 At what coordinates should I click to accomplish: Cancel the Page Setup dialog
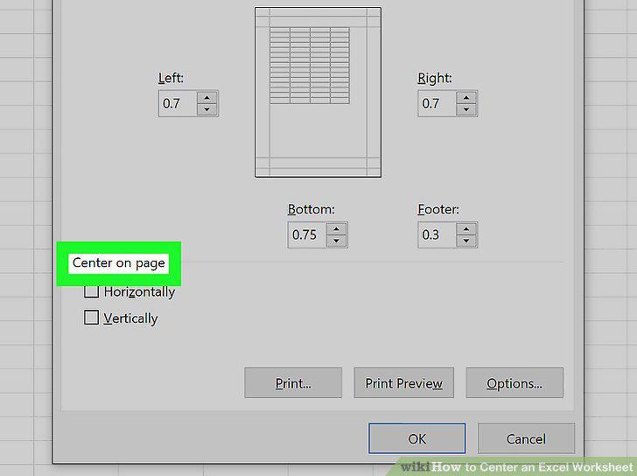coord(526,438)
